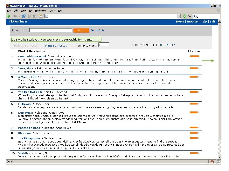This screenshot has height=171, width=229.
Task: Click the page scrollbar down arrow
Action: pos(219,157)
